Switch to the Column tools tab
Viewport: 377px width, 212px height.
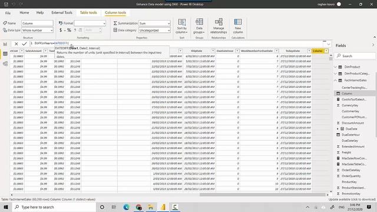click(x=115, y=12)
